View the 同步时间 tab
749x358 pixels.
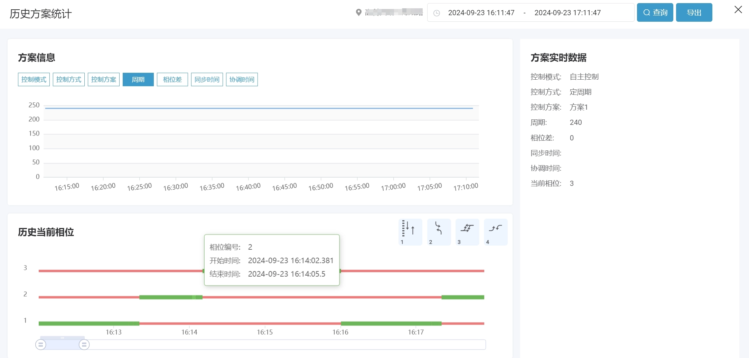pos(207,80)
